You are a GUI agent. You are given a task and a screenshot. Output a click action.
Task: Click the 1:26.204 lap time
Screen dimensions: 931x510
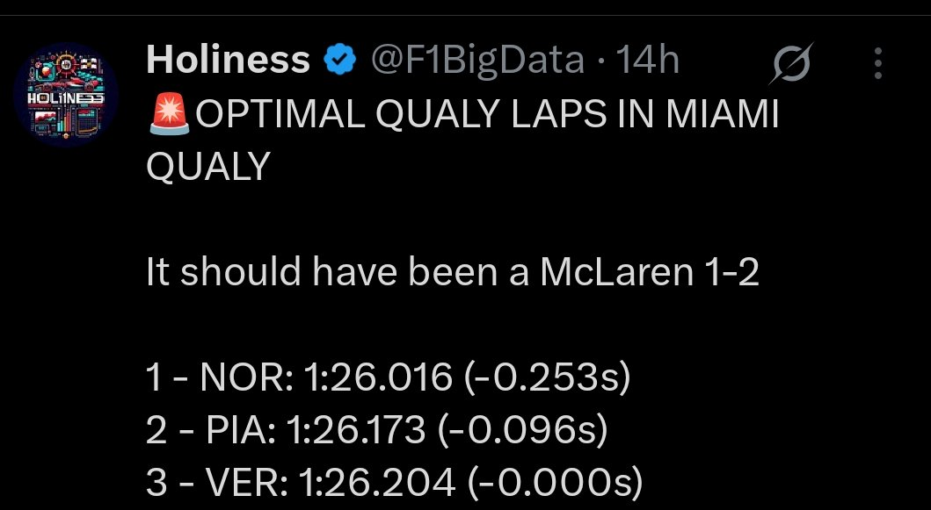[x=376, y=482]
